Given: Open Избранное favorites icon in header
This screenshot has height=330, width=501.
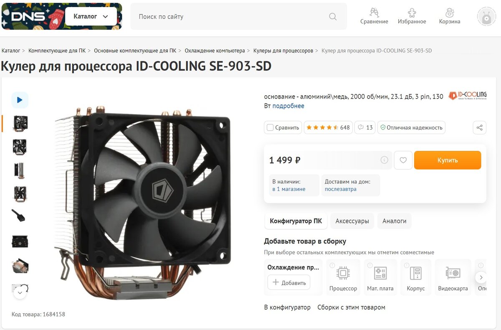Looking at the screenshot, I should click(x=412, y=16).
